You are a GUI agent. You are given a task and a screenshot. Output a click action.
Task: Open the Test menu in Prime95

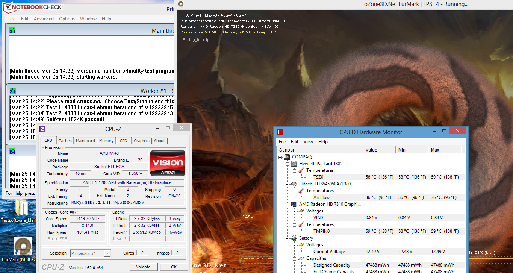[x=12, y=19]
